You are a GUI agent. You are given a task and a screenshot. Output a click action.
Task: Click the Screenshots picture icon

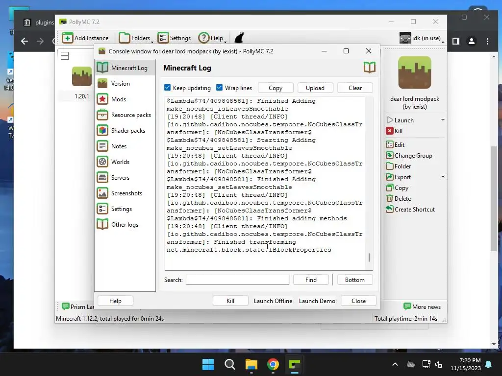102,193
